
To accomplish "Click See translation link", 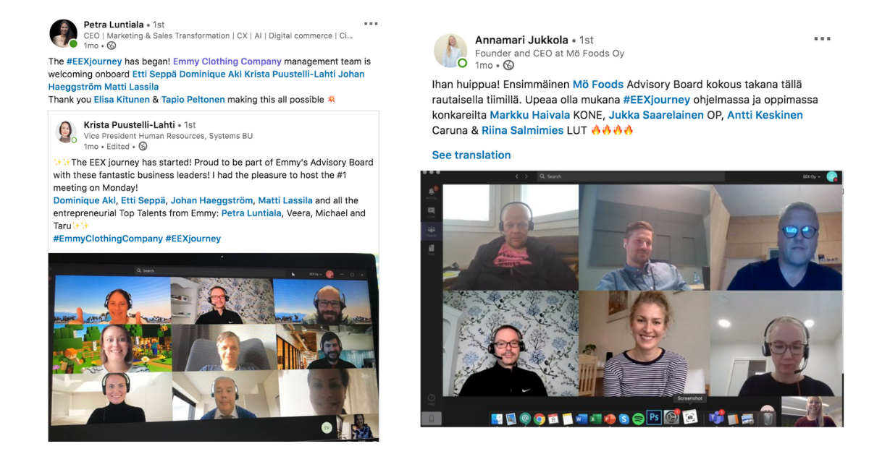I will coord(471,155).
